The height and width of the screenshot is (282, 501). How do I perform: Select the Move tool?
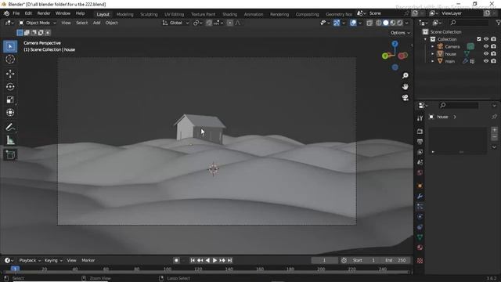coord(10,74)
